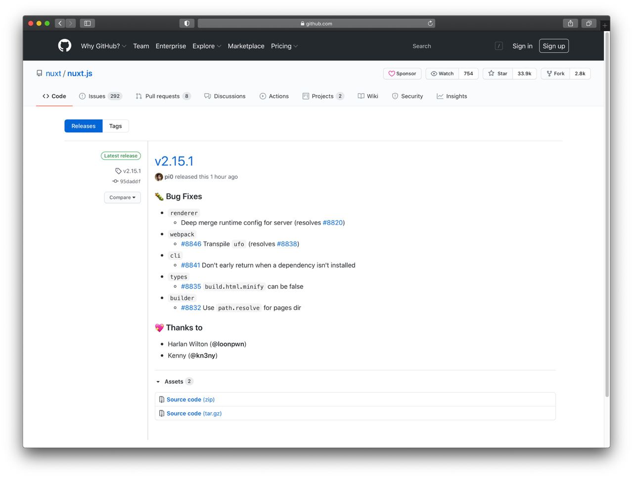View the 33.9k stargazers count
Screen dimensions: 633x478
(524, 74)
